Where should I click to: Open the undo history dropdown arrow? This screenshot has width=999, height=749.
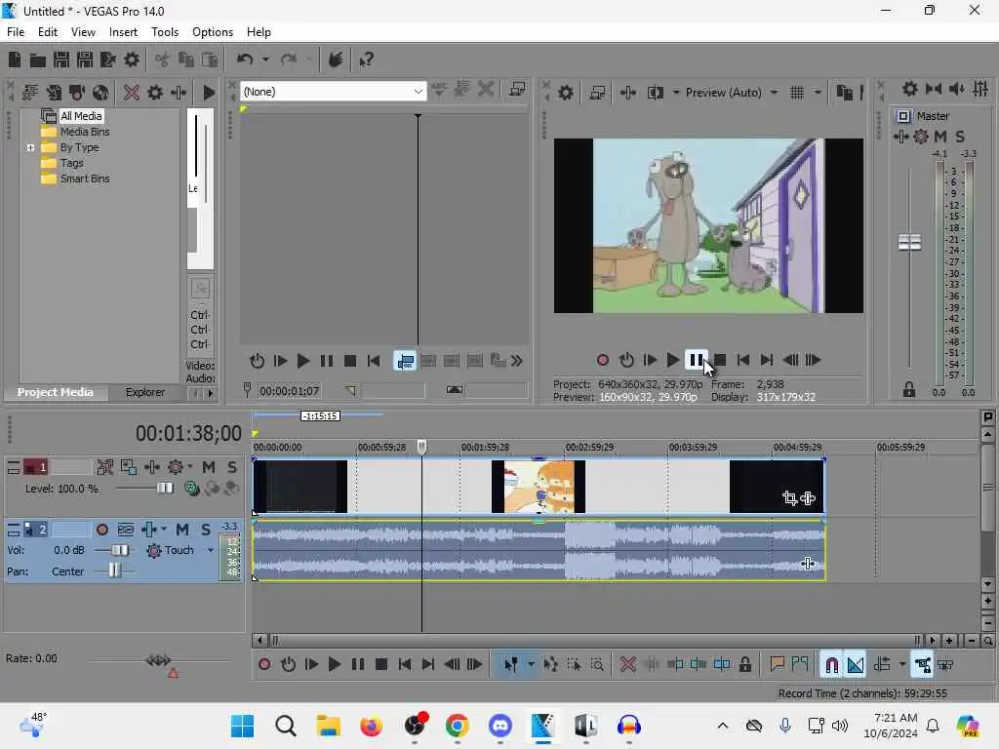(x=265, y=59)
